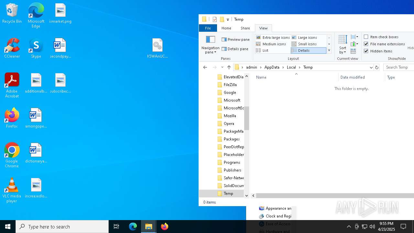Select the K5WAnUC desktop file
Image resolution: width=414 pixels, height=233 pixels.
(x=158, y=49)
